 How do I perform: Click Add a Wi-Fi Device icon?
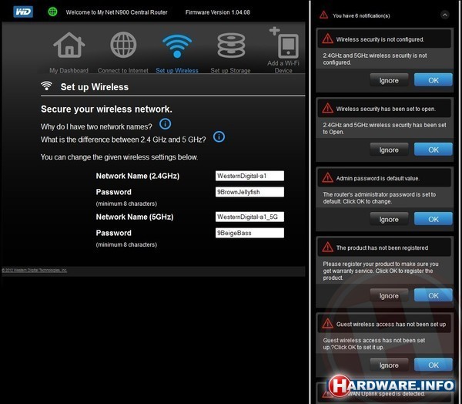pyautogui.click(x=284, y=43)
